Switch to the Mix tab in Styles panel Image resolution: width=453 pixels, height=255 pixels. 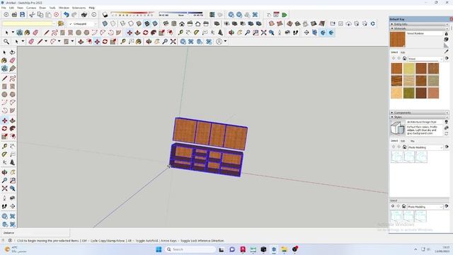pyautogui.click(x=412, y=141)
